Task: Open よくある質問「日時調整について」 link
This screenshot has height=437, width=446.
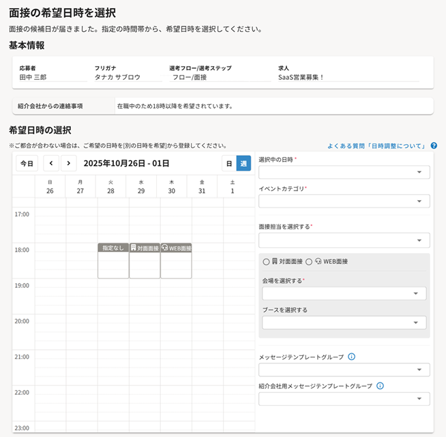Action: tap(376, 146)
